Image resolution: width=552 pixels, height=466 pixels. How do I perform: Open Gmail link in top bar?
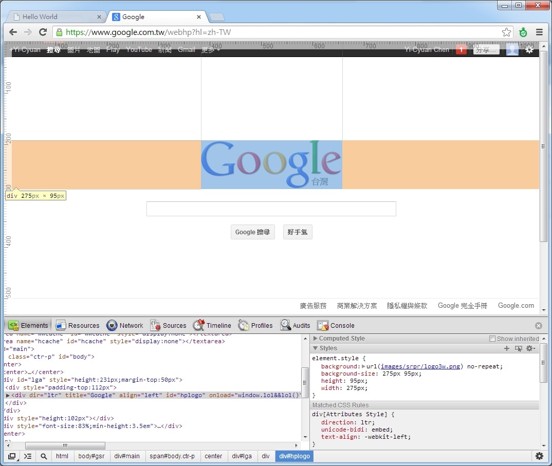pyautogui.click(x=186, y=50)
